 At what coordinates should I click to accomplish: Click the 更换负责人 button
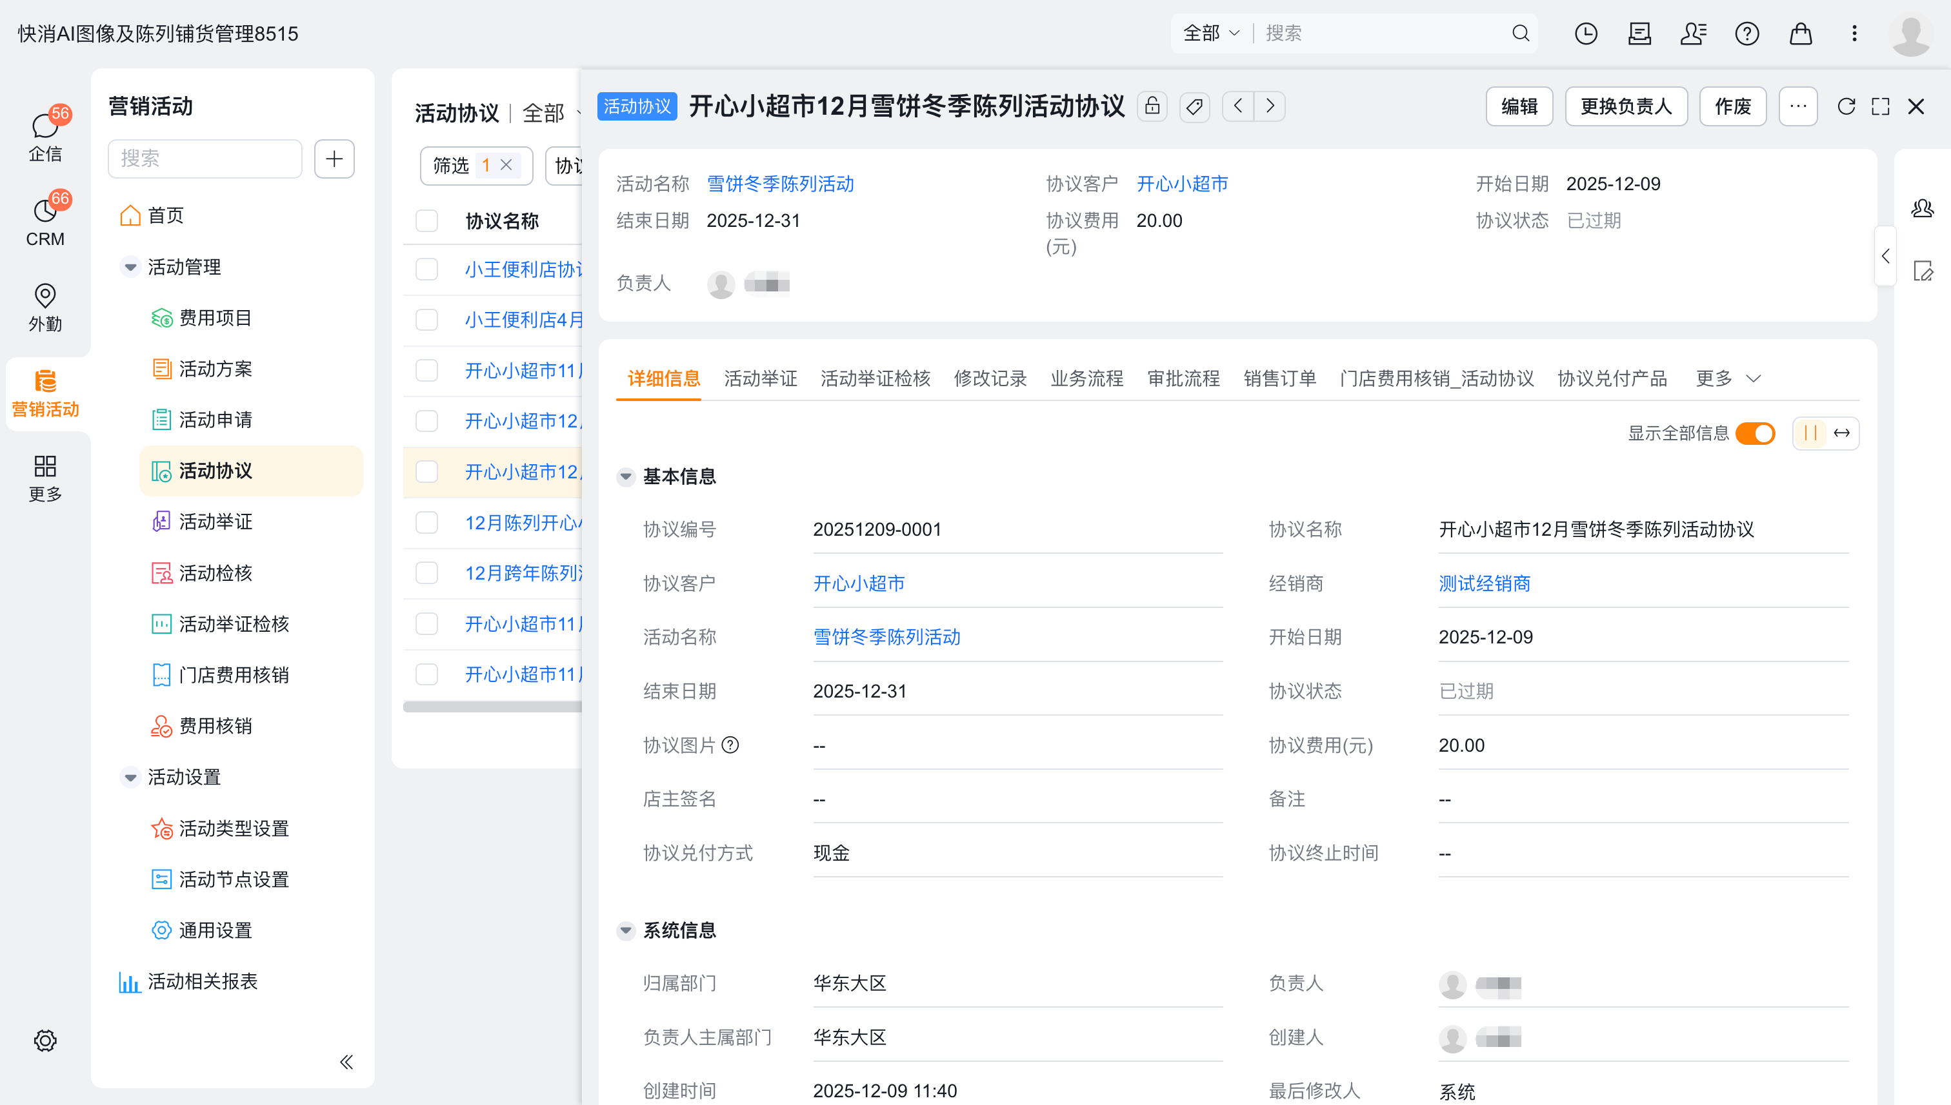pos(1626,106)
